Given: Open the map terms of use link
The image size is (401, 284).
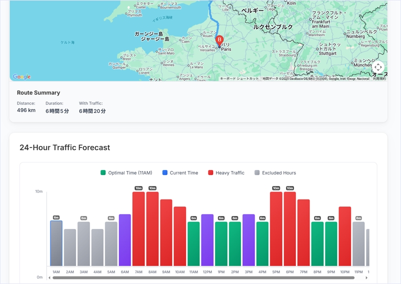Looking at the screenshot, I should pos(379,78).
